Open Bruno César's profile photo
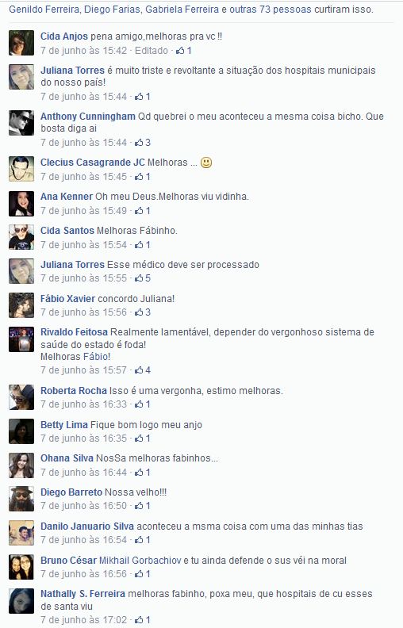Screen dimensions: 403x628 (x=21, y=567)
